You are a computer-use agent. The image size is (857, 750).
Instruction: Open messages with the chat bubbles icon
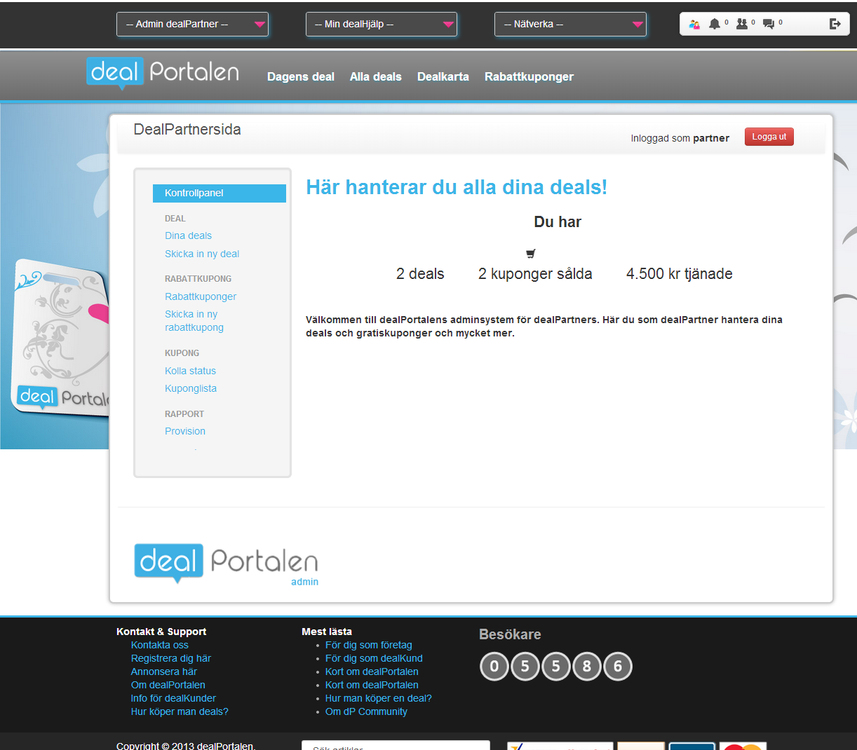click(x=768, y=23)
